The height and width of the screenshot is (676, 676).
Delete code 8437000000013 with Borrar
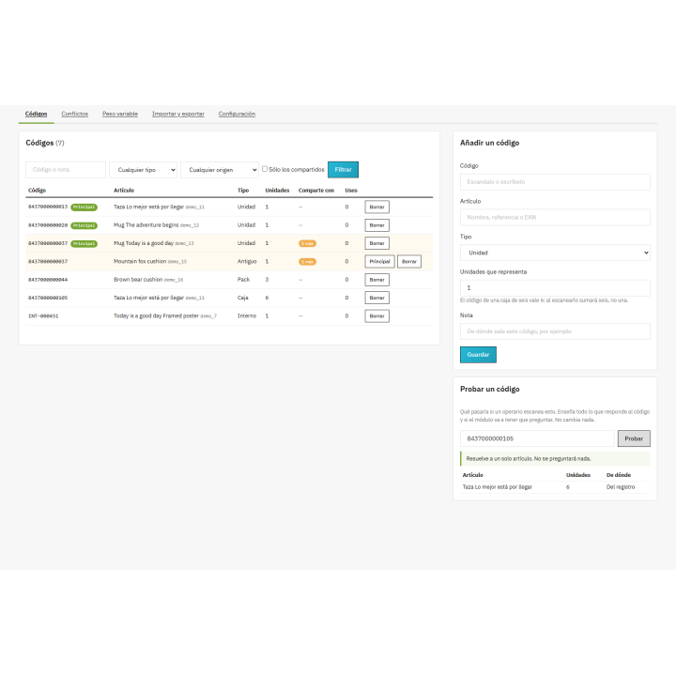click(x=376, y=207)
